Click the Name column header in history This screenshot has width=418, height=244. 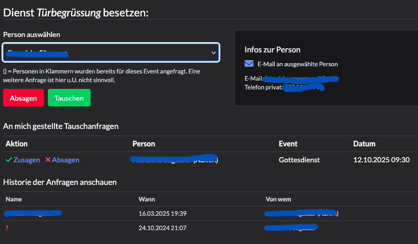(14, 199)
